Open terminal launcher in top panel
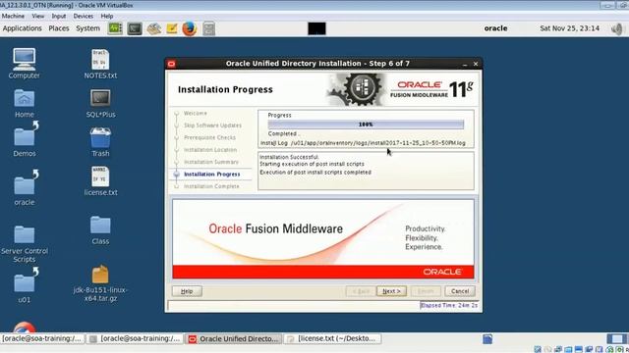Image resolution: width=629 pixels, height=353 pixels. pyautogui.click(x=135, y=28)
